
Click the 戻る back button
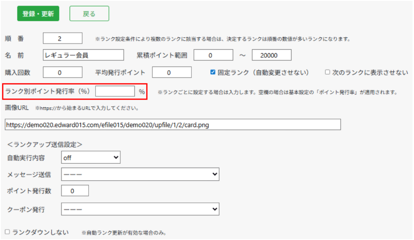click(89, 13)
